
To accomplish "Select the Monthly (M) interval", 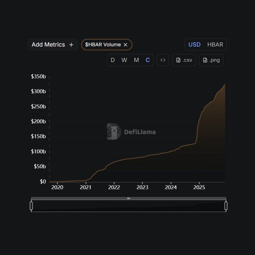I will click(136, 60).
